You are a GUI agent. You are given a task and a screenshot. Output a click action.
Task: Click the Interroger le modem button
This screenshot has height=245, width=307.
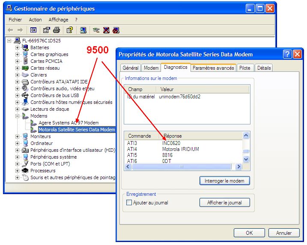point(224,181)
